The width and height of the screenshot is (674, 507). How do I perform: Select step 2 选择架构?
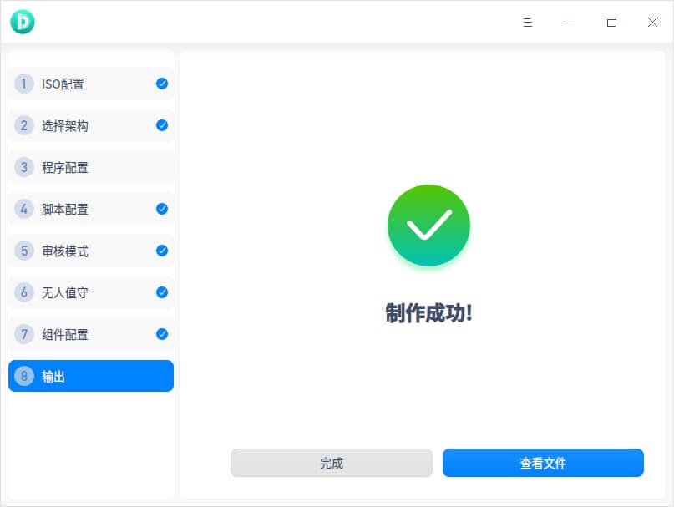pyautogui.click(x=91, y=125)
